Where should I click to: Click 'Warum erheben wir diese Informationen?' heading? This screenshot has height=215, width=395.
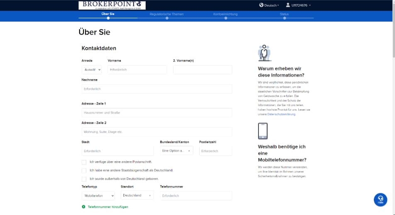click(281, 72)
